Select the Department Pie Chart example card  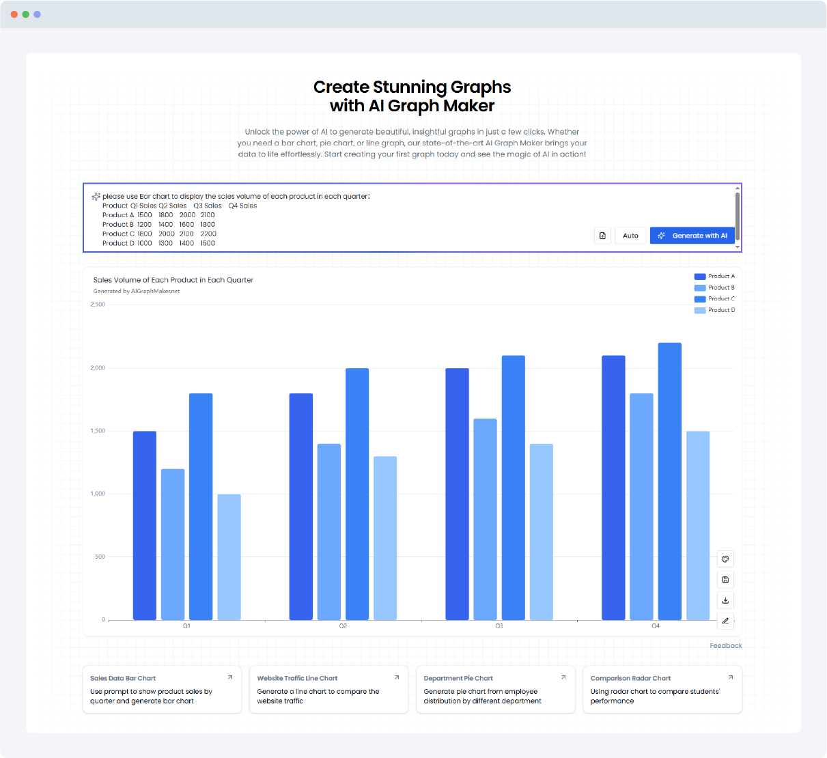(x=495, y=690)
